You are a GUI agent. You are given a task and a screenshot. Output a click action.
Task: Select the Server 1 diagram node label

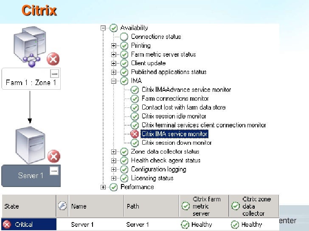point(31,176)
